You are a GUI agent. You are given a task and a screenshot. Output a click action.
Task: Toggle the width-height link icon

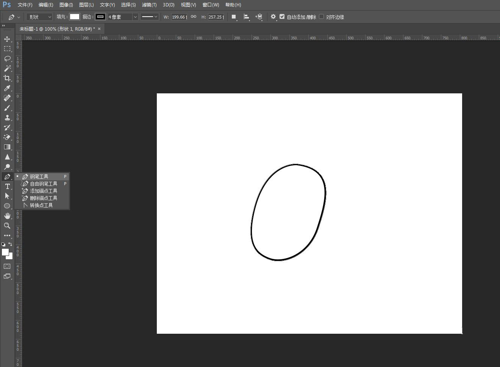(x=194, y=17)
